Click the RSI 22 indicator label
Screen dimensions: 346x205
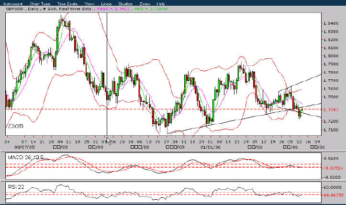(x=16, y=187)
